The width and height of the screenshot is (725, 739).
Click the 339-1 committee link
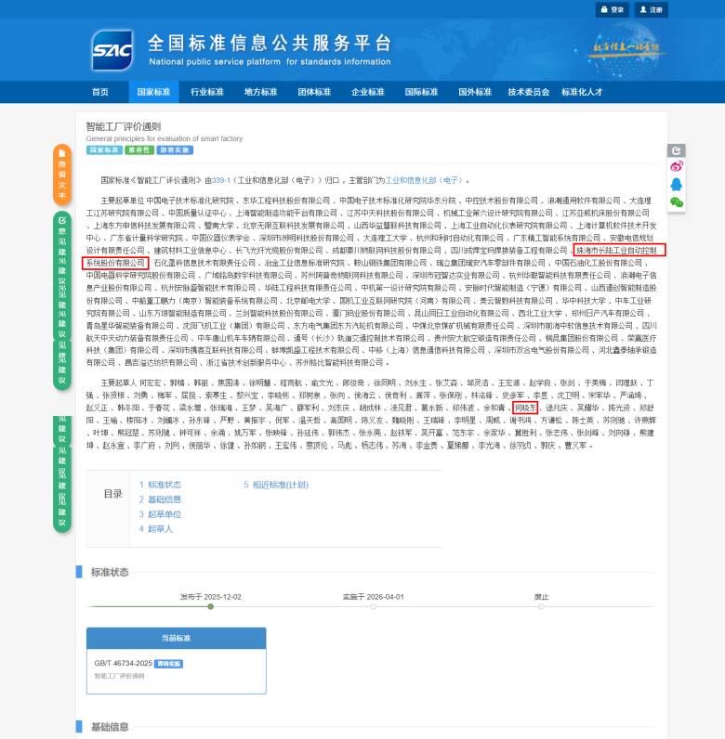click(221, 181)
